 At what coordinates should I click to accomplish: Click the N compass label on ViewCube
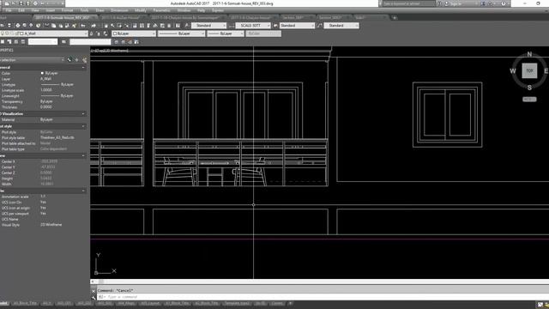tap(529, 54)
